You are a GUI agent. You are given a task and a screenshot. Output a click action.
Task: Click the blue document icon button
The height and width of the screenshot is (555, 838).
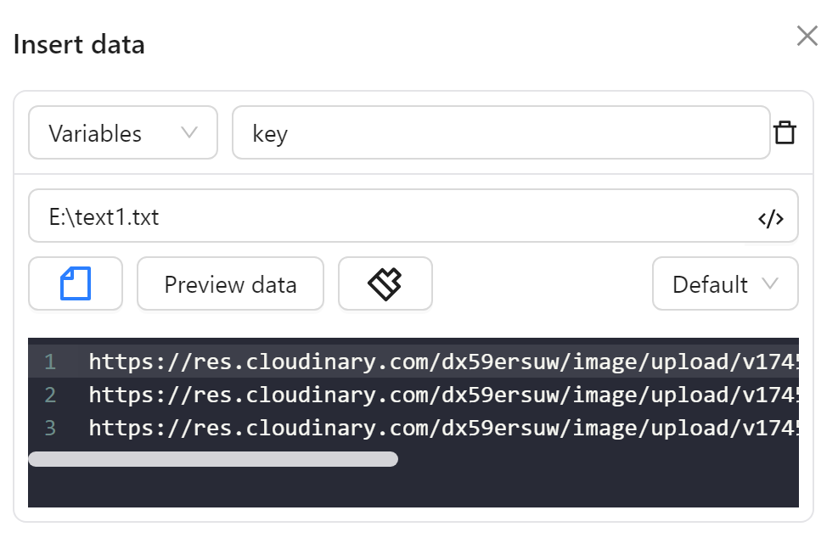coord(75,283)
